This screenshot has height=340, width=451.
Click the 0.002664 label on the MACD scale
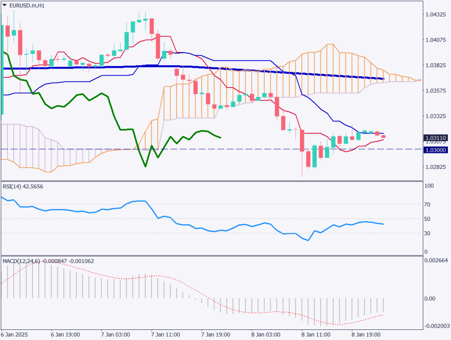point(436,260)
